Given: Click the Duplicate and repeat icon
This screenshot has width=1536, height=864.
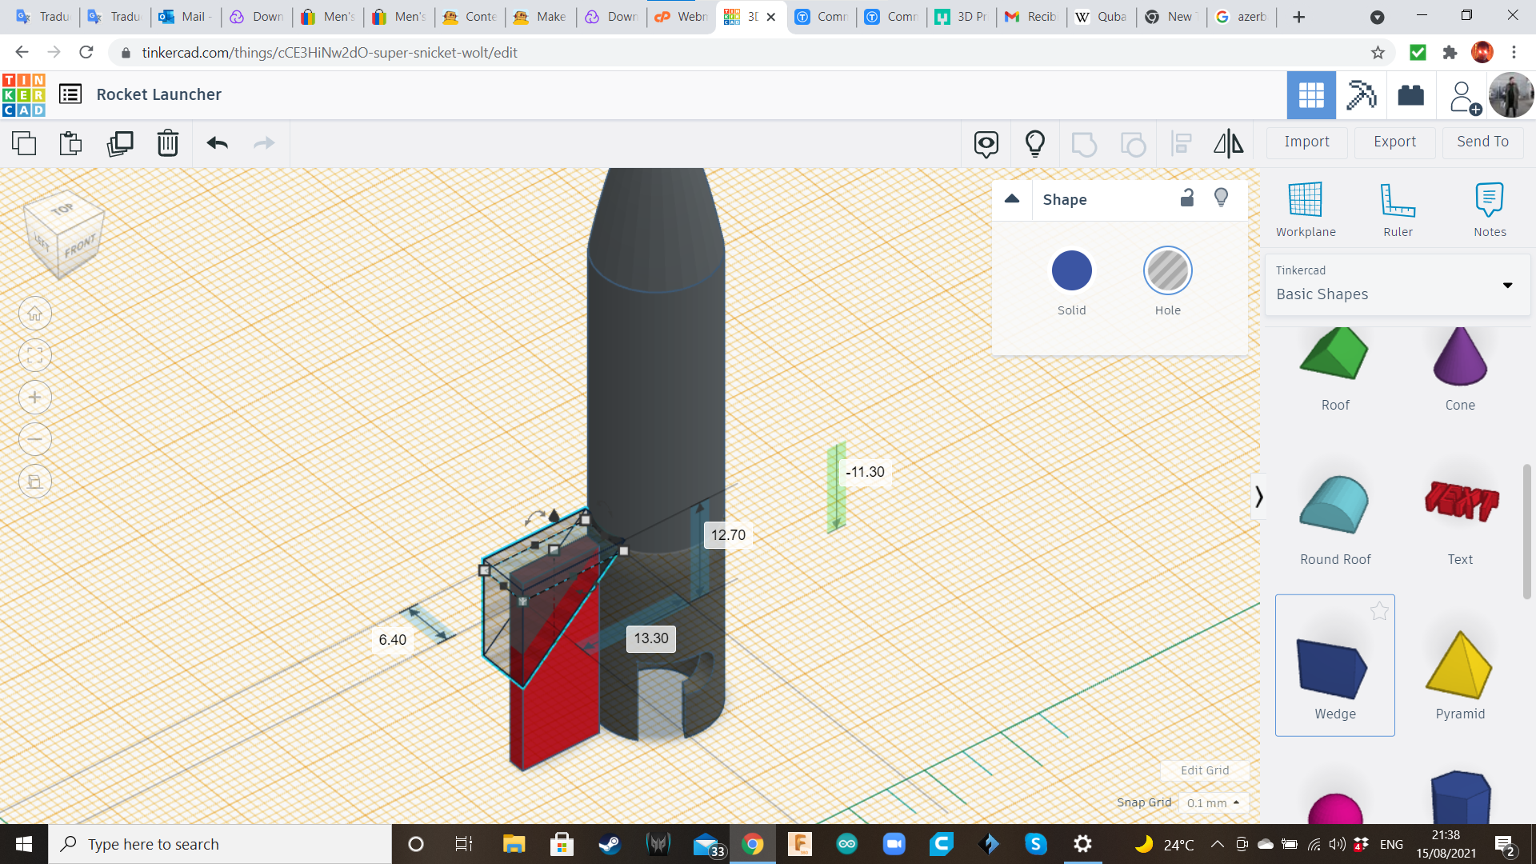Looking at the screenshot, I should pyautogui.click(x=120, y=143).
